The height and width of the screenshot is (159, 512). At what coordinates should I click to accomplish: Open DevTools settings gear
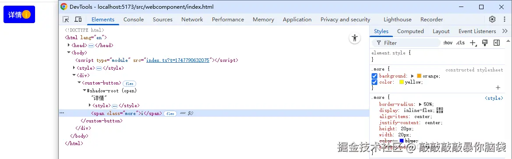[x=492, y=20]
